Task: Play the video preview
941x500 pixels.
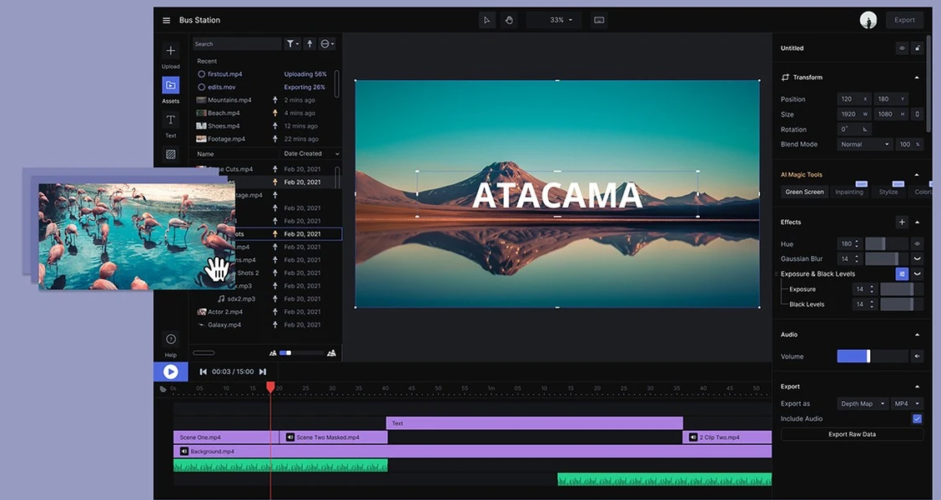Action: [x=170, y=372]
